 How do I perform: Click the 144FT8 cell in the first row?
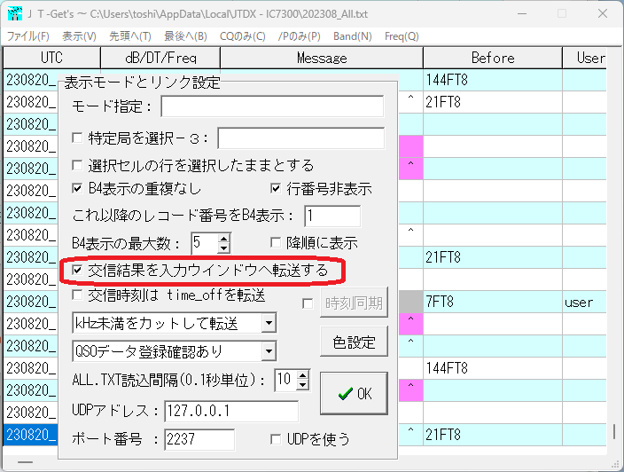493,80
